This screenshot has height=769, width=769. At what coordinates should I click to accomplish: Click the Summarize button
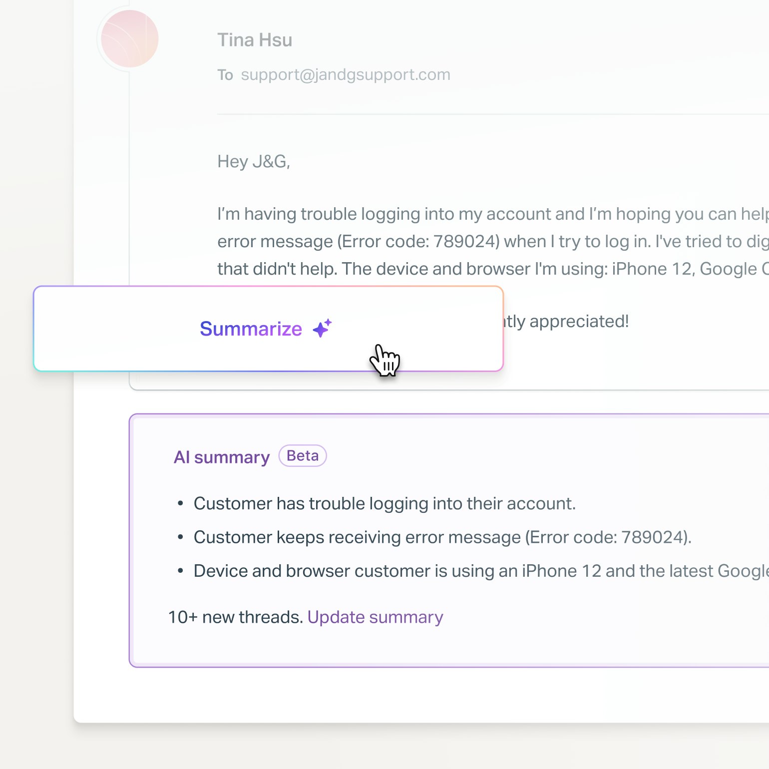268,329
